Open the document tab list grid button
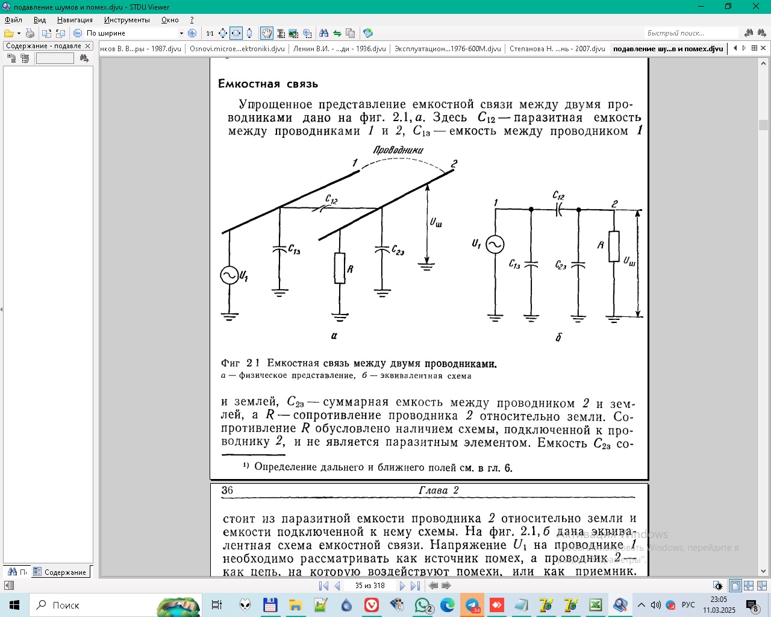The height and width of the screenshot is (617, 771). [x=754, y=48]
